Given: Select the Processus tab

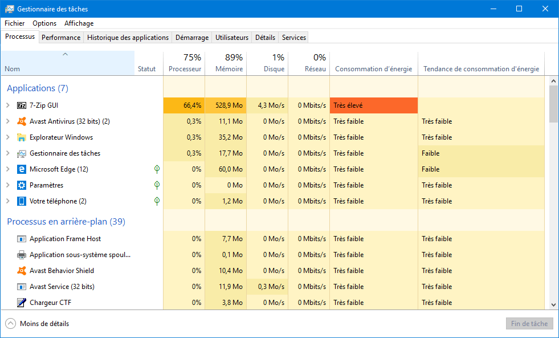Looking at the screenshot, I should pos(20,36).
